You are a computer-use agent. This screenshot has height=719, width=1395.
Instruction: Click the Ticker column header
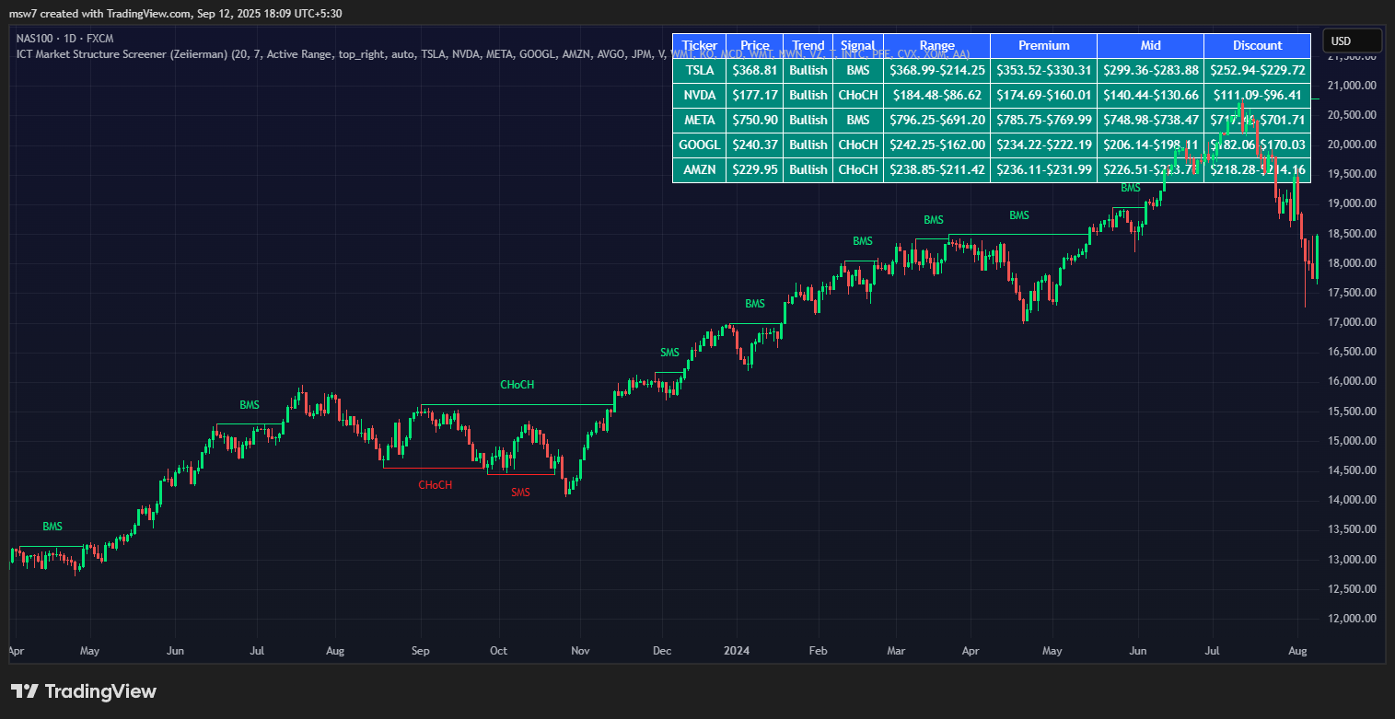click(x=699, y=45)
